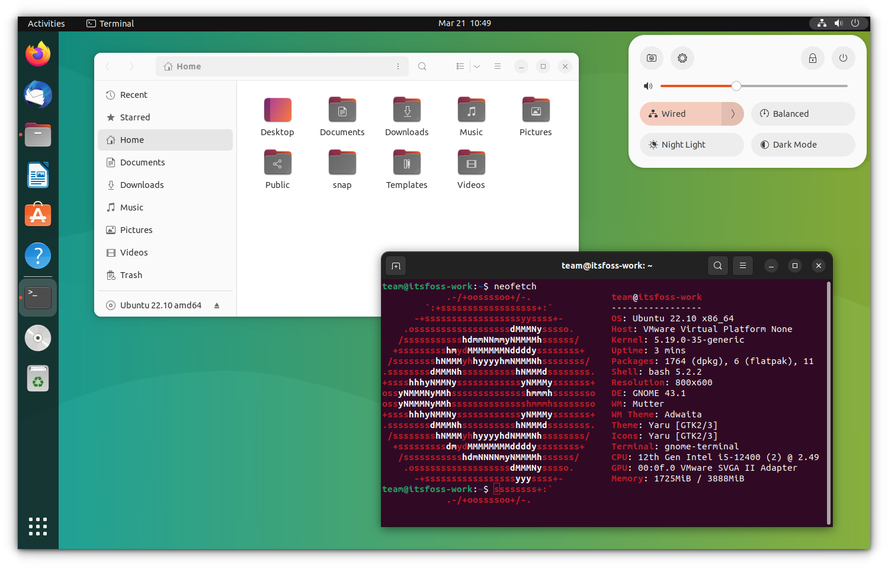Open the Files hamburger menu
The height and width of the screenshot is (568, 888).
(498, 66)
